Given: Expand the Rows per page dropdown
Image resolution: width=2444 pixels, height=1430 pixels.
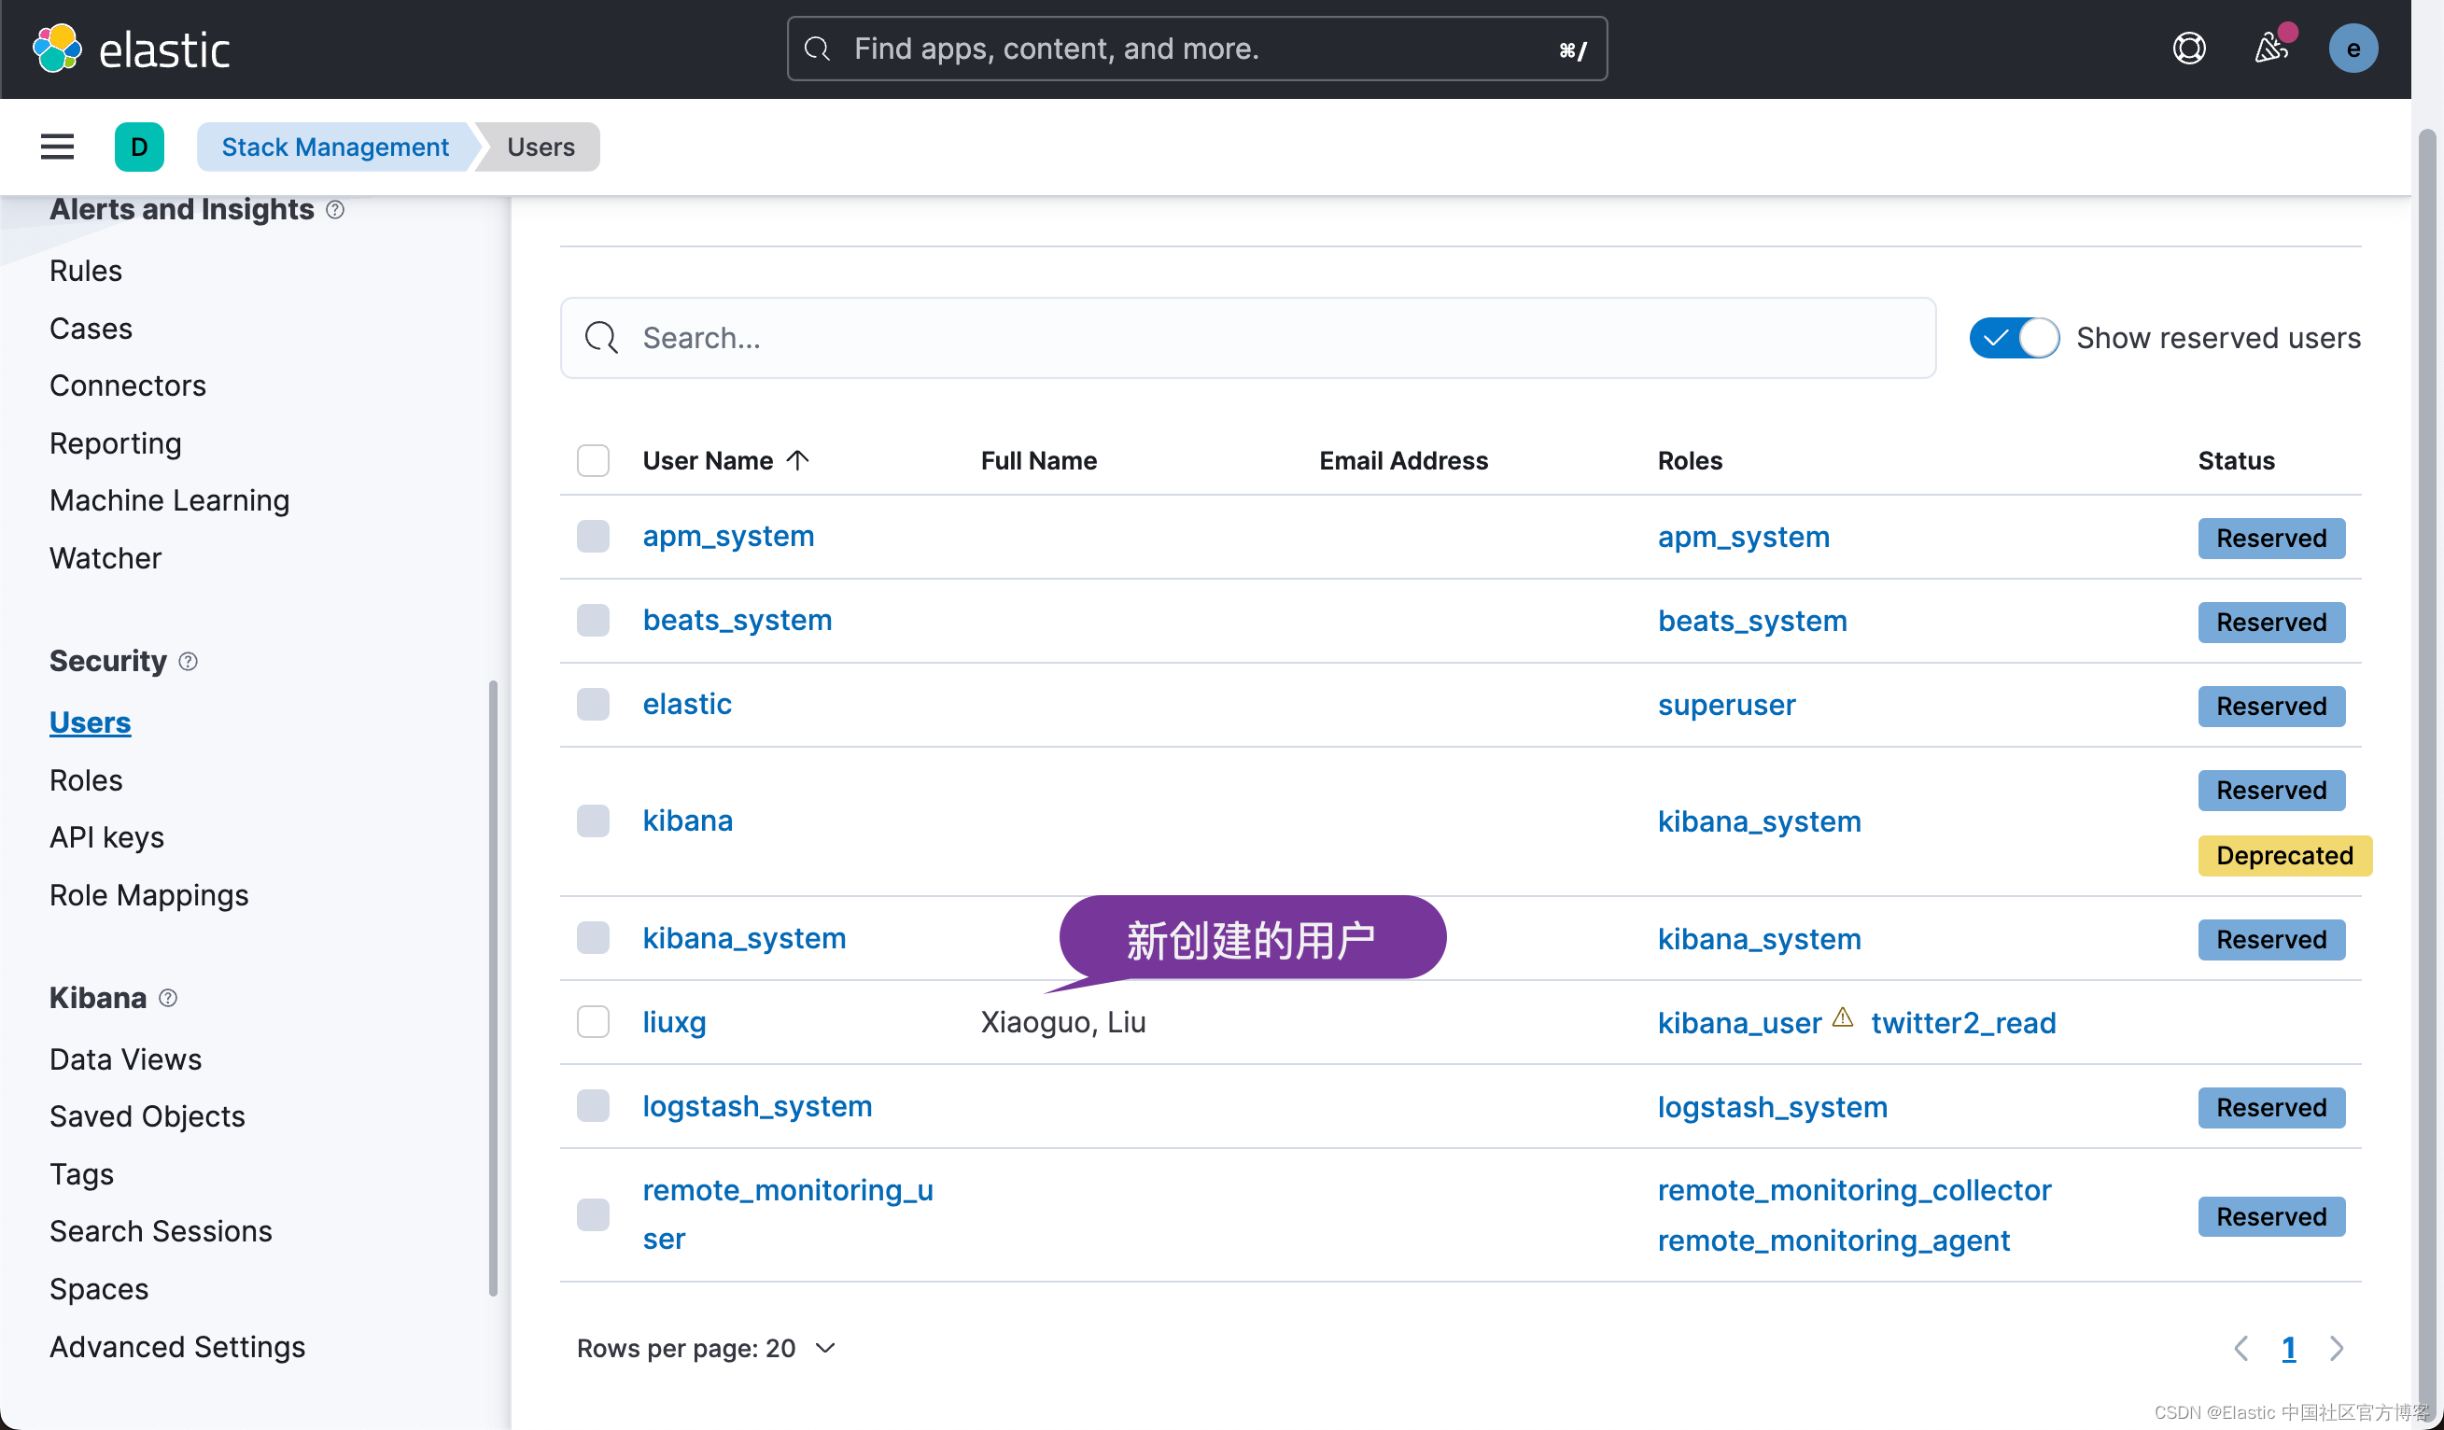Looking at the screenshot, I should 705,1349.
